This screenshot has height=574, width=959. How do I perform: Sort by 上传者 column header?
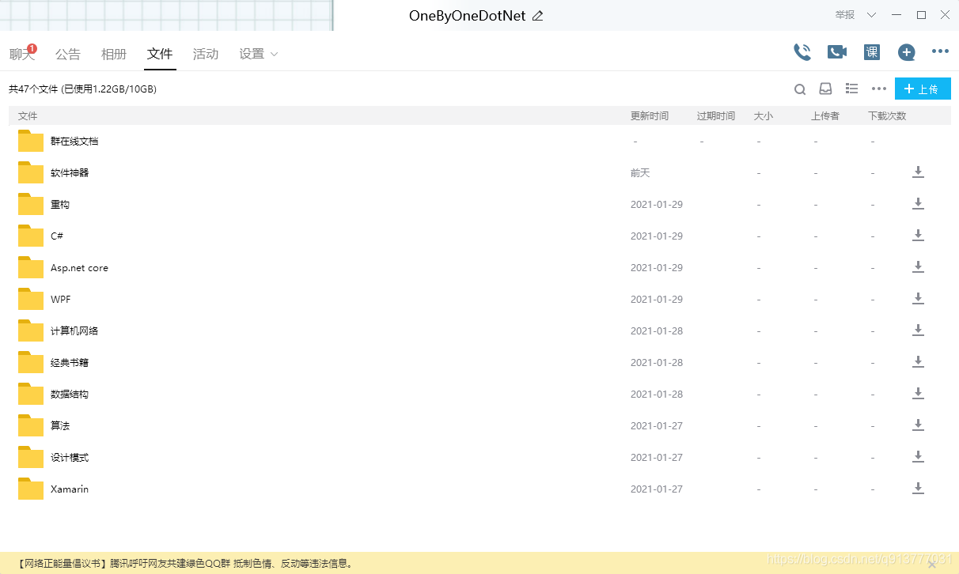coord(825,115)
